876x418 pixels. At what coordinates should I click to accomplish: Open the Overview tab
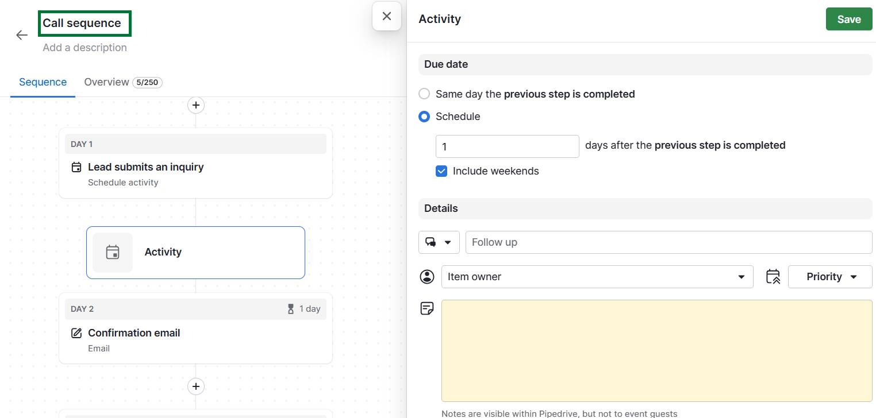(123, 82)
